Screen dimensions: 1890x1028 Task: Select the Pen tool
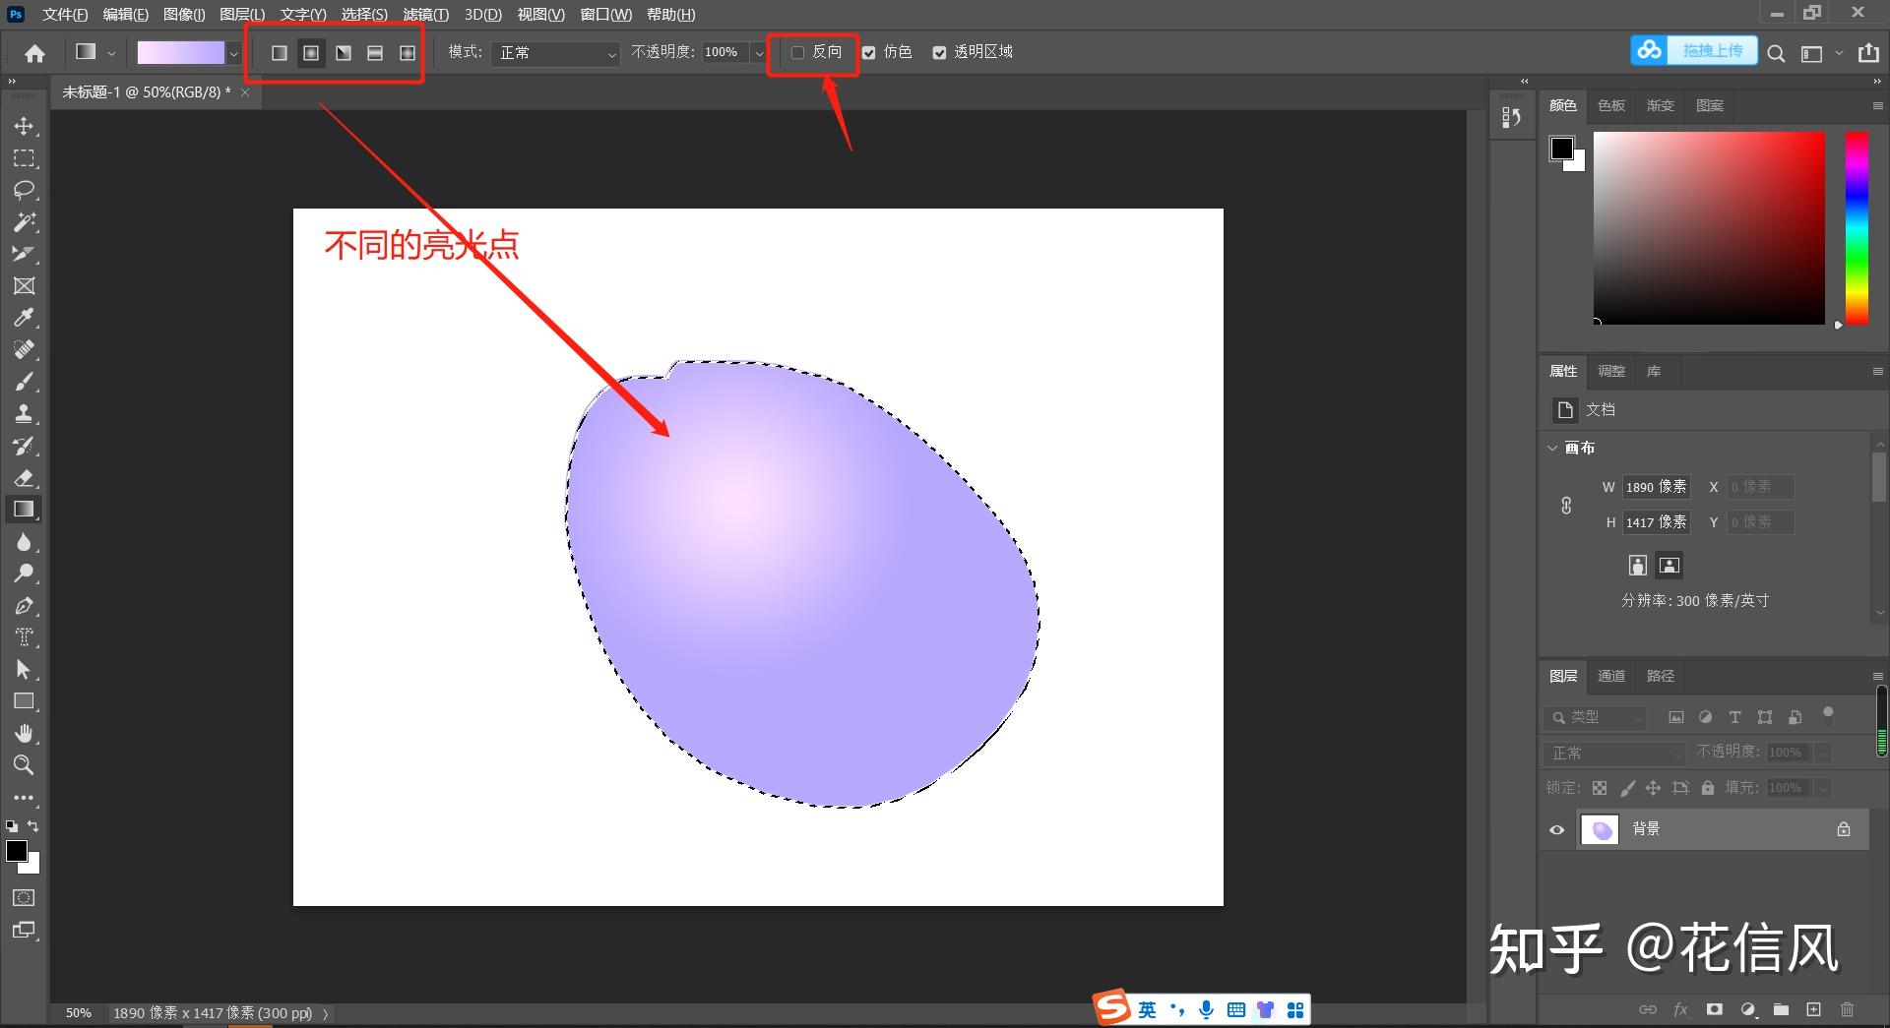24,606
